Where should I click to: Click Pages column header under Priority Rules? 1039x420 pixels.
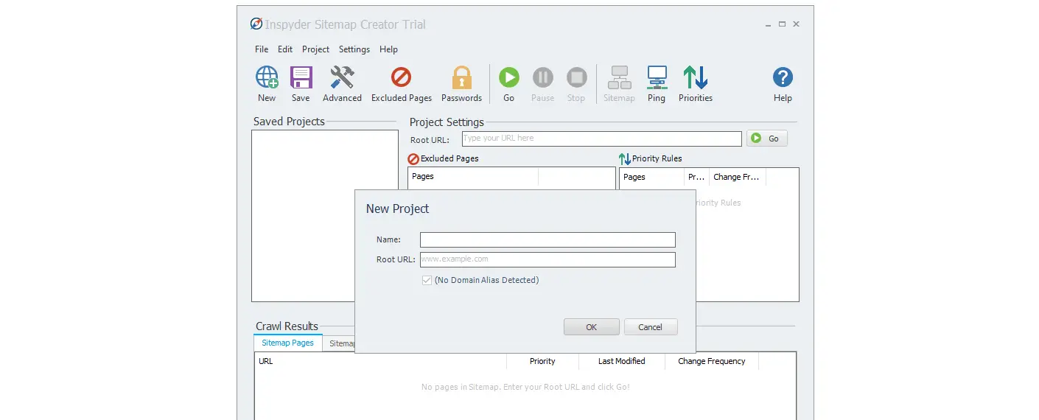click(652, 177)
